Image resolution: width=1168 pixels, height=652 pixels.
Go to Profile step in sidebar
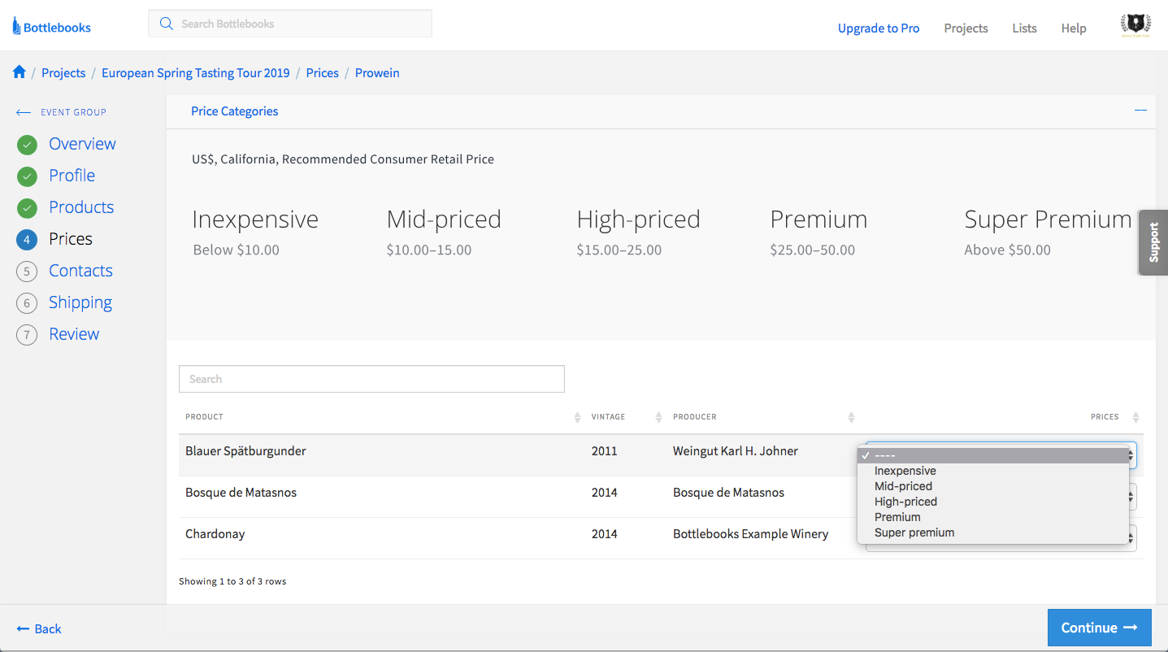point(72,176)
